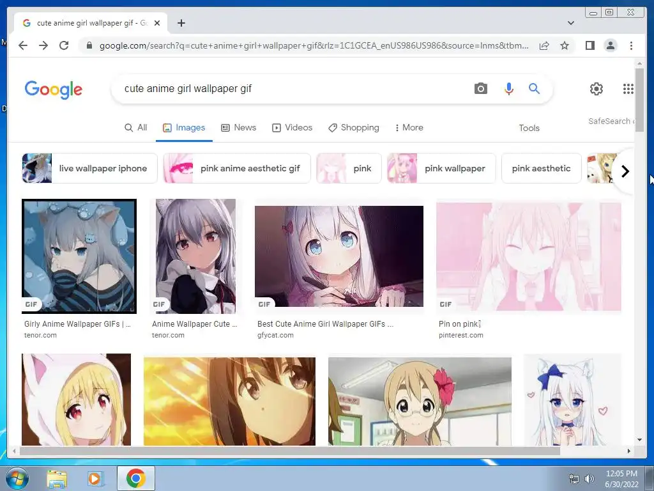The image size is (654, 491).
Task: Go to the Google logo homepage
Action: pos(54,90)
